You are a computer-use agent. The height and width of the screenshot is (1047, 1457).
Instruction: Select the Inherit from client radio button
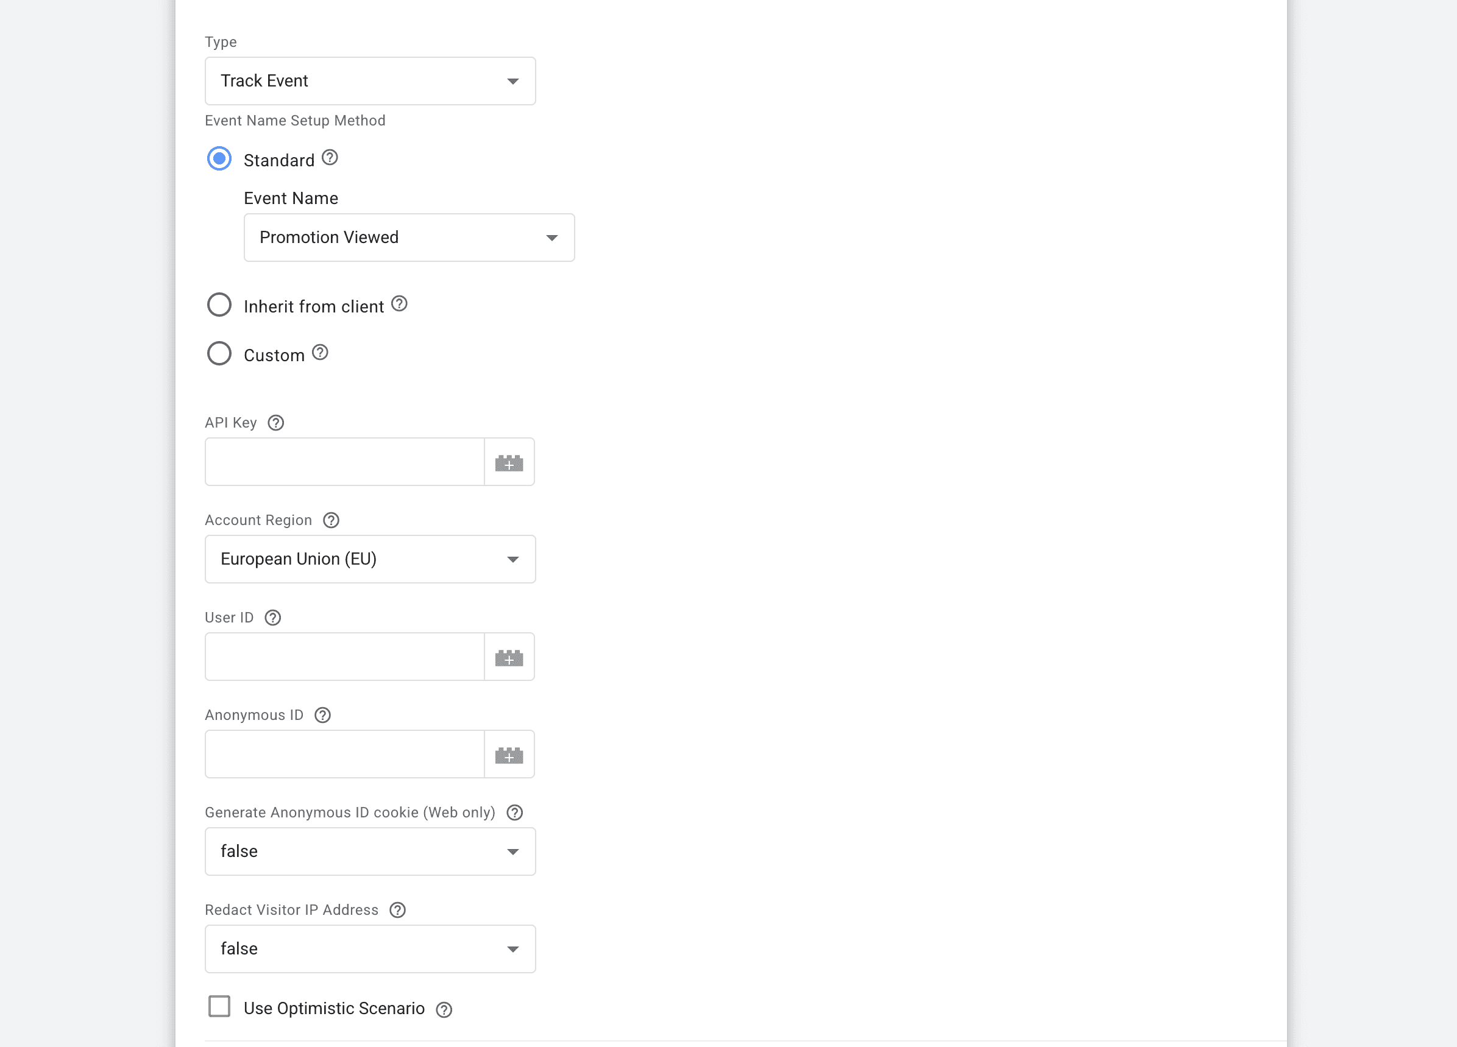pyautogui.click(x=219, y=305)
